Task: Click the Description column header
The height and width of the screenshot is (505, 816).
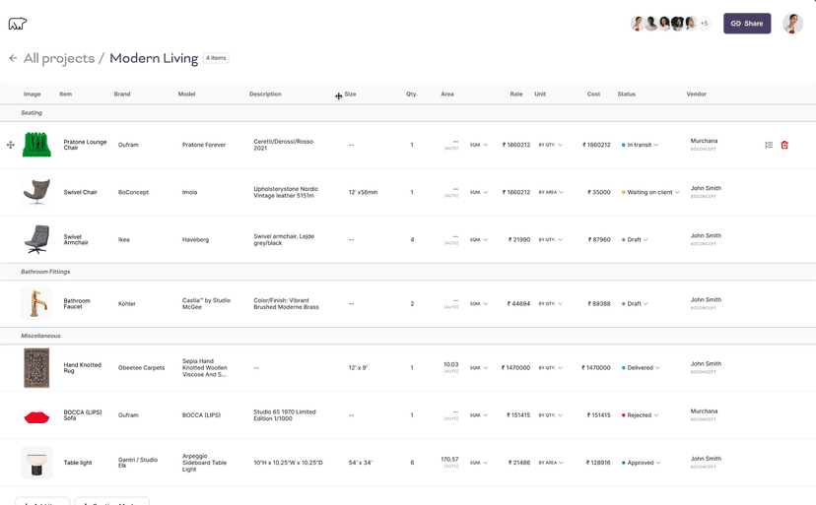Action: pyautogui.click(x=265, y=95)
